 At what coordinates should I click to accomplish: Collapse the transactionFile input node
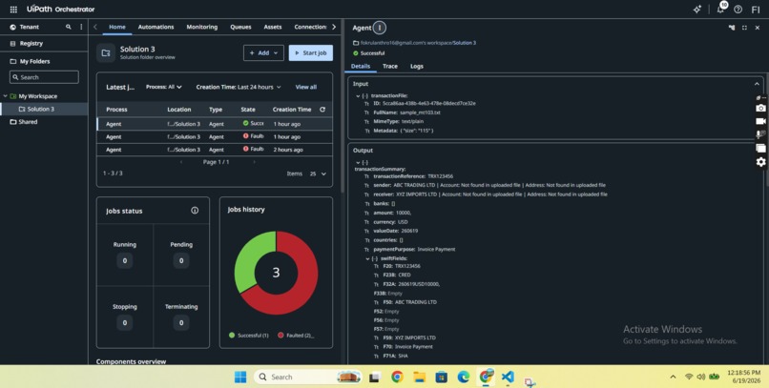coord(358,96)
